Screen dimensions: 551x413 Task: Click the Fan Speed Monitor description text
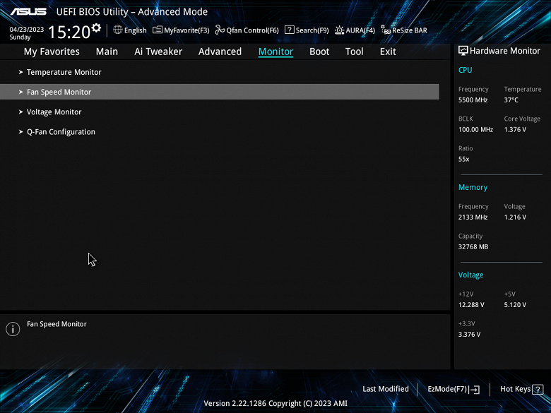(x=57, y=324)
